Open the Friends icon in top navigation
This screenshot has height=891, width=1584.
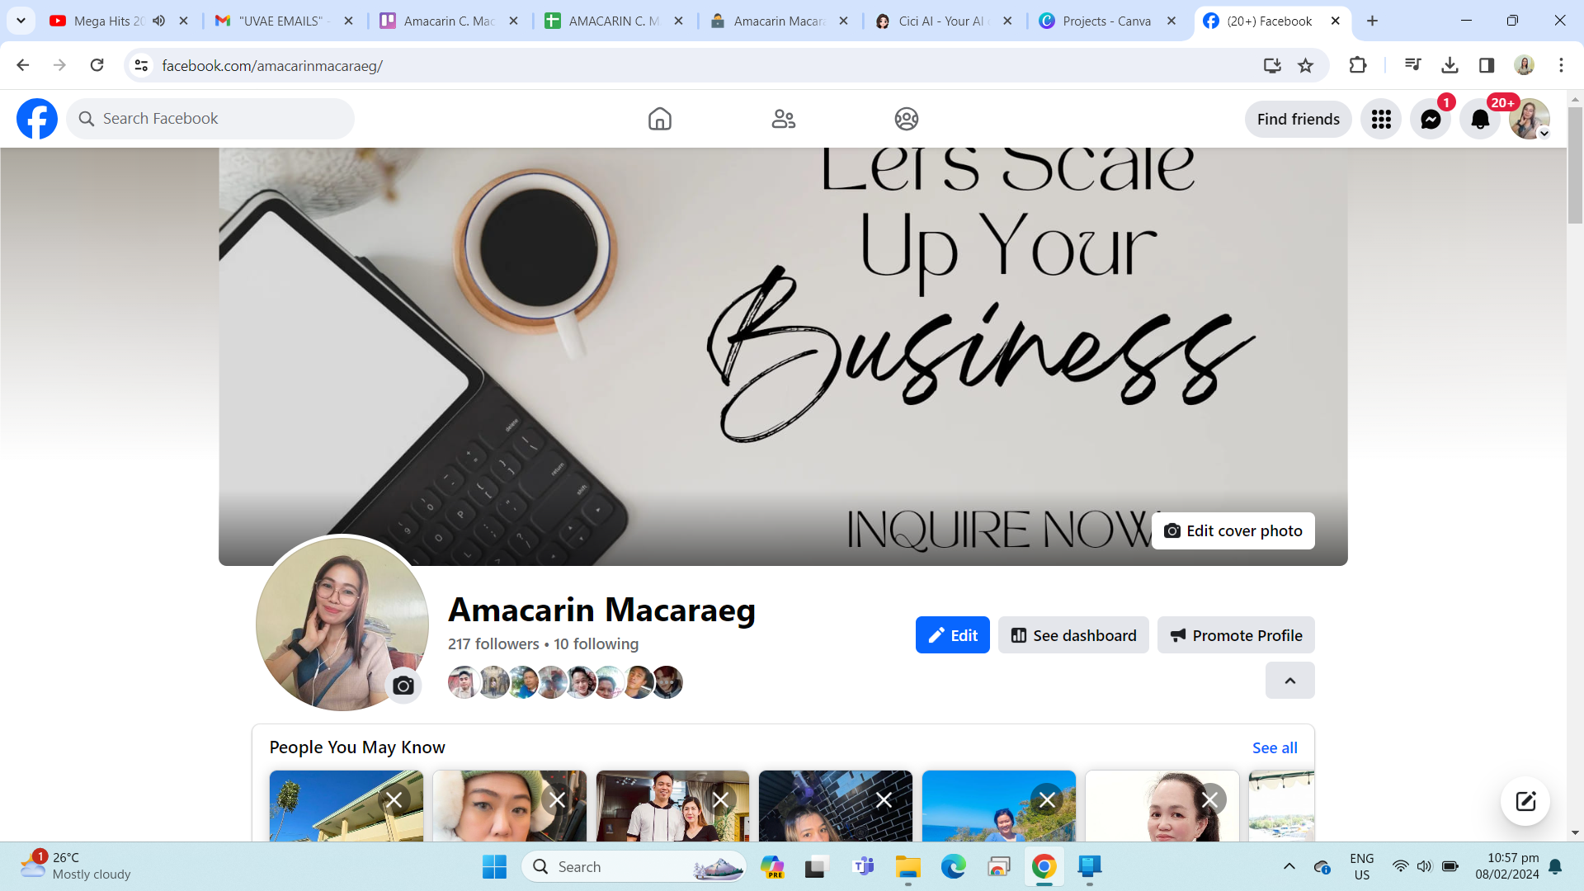point(783,119)
